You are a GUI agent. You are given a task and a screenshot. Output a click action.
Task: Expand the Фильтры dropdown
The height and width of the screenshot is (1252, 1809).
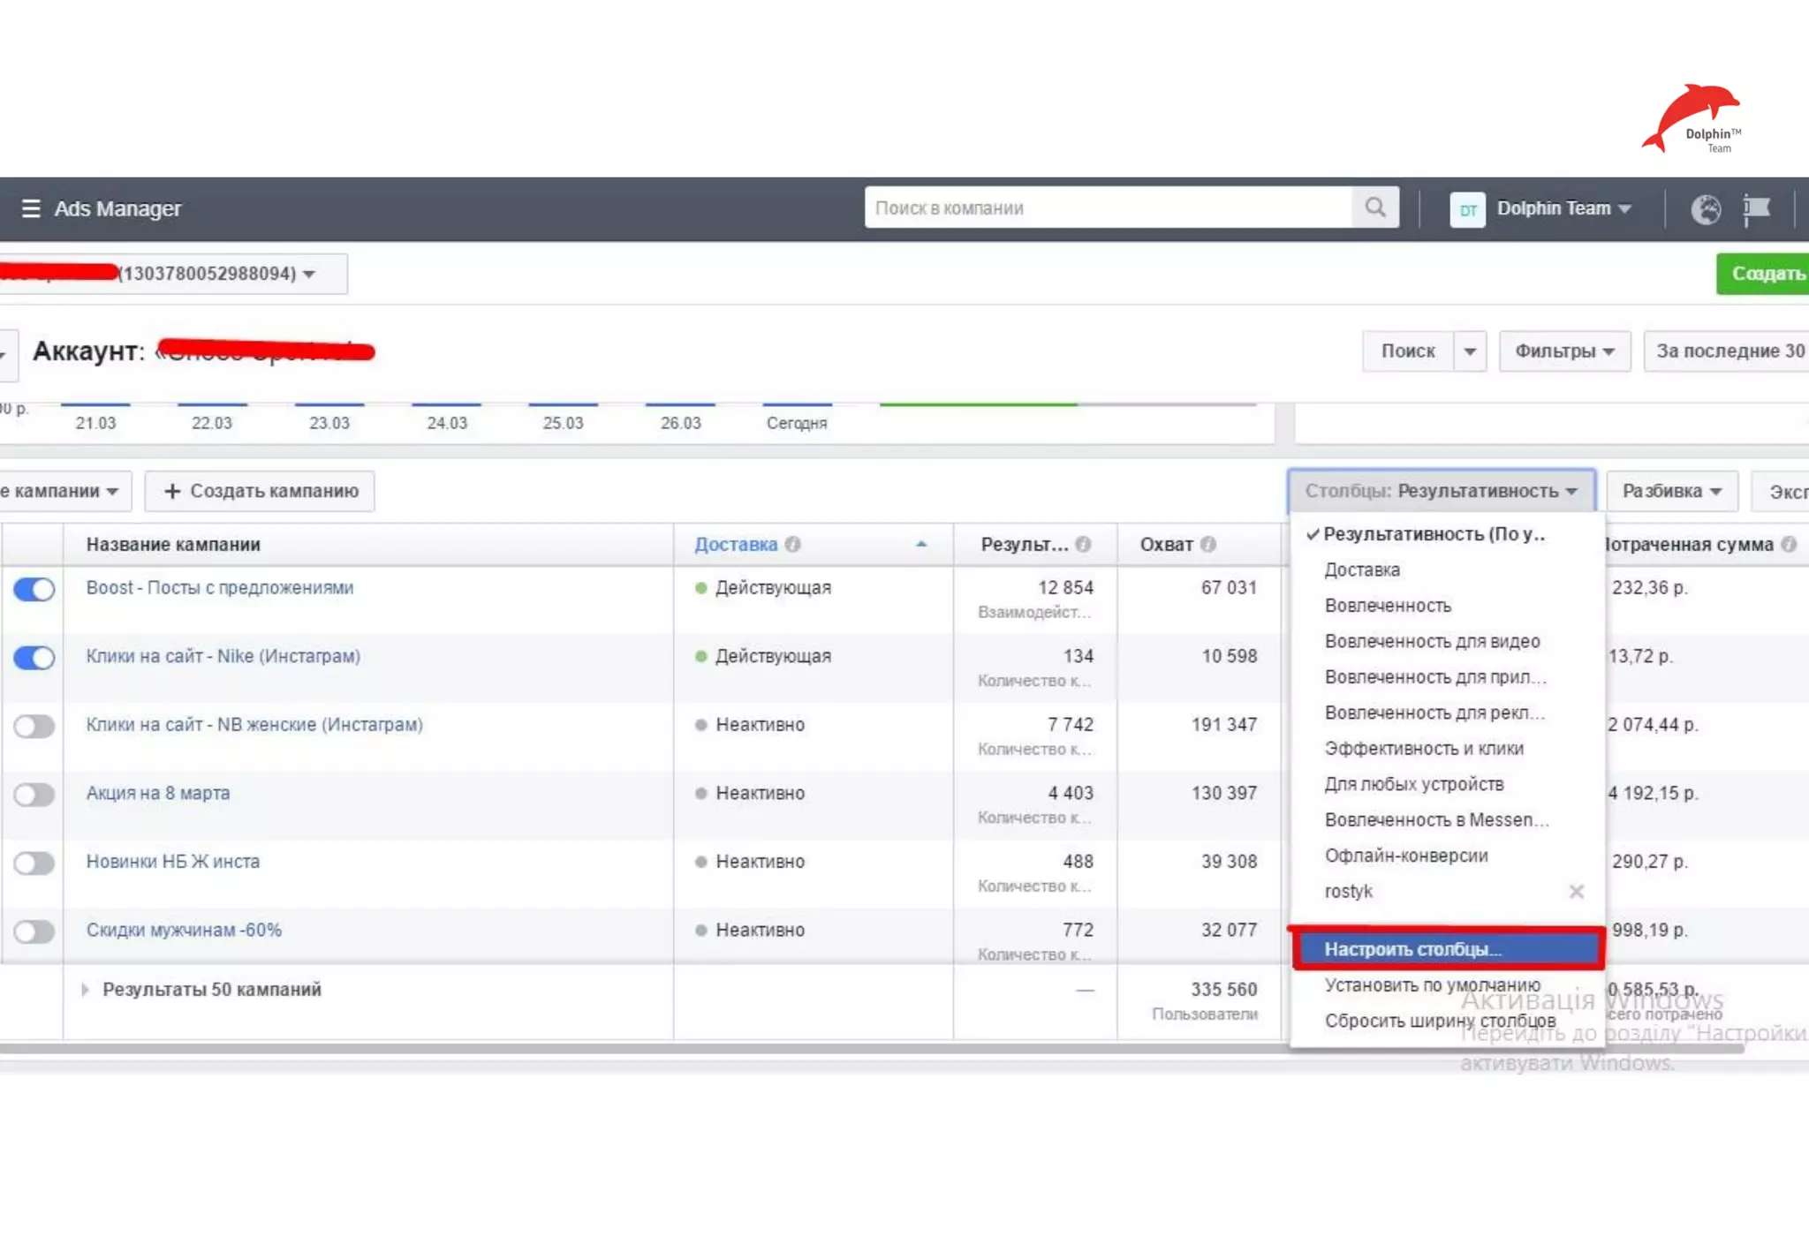pos(1563,351)
